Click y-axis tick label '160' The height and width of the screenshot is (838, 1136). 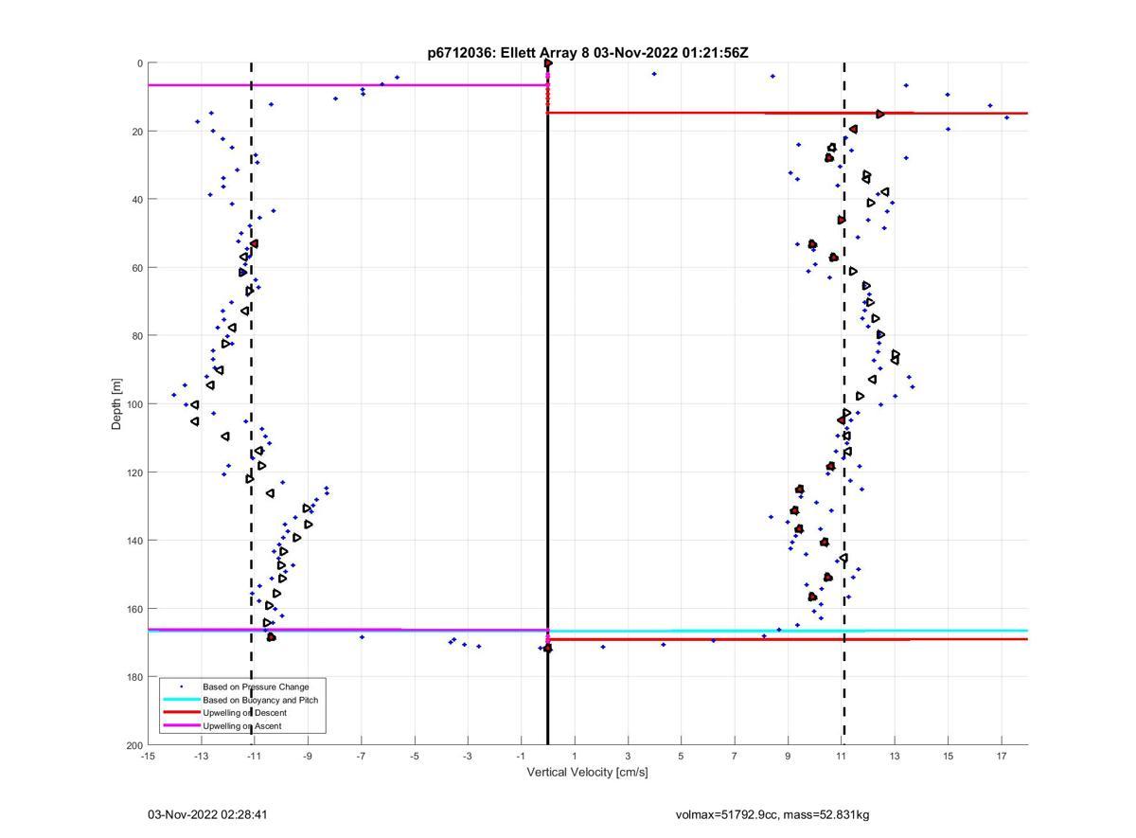pos(134,609)
